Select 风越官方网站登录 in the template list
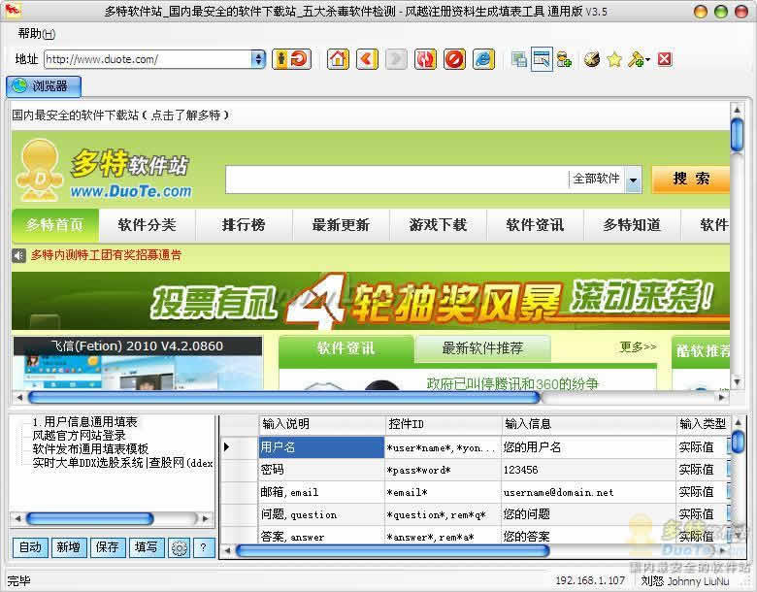 (x=80, y=436)
